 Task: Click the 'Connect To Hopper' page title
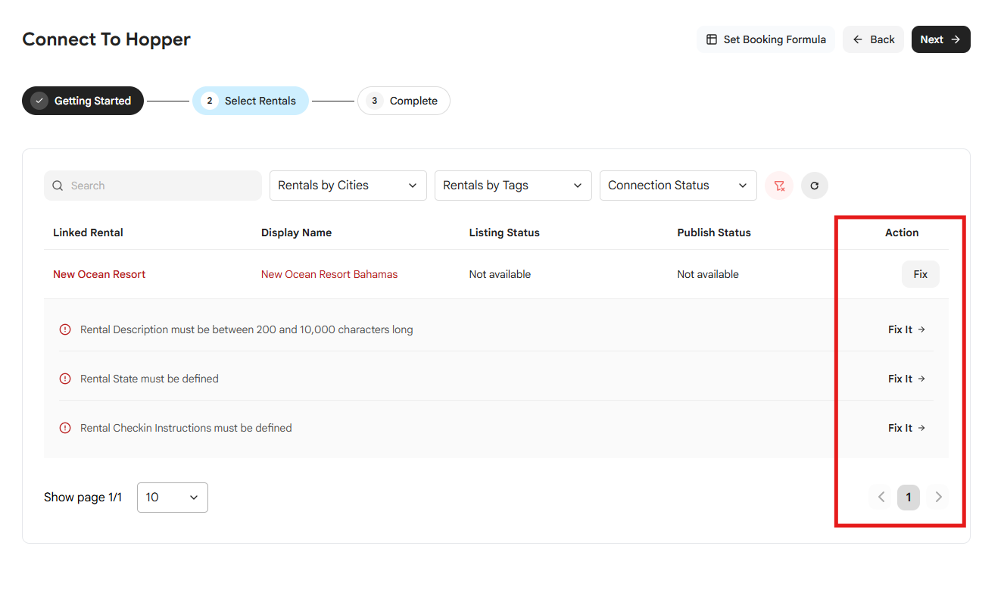click(106, 39)
